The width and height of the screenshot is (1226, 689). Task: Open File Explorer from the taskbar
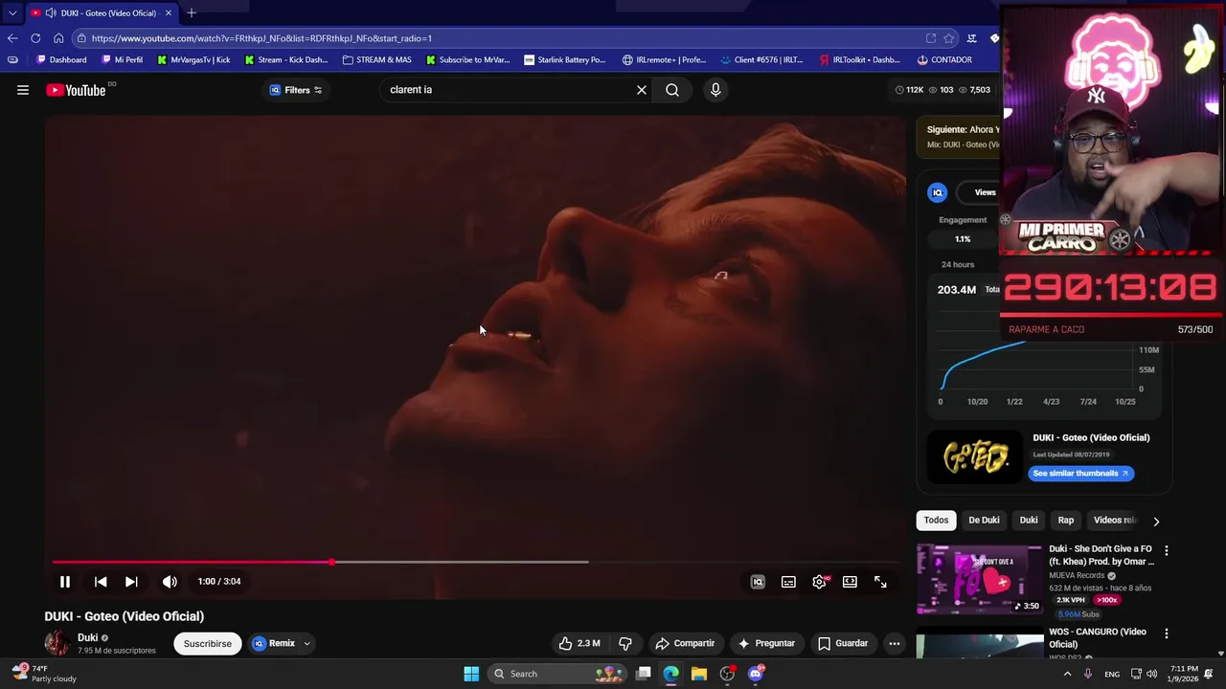coord(699,674)
